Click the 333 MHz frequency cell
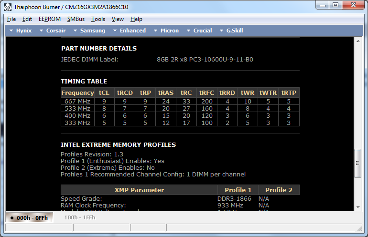This screenshot has height=237, width=368. click(x=77, y=123)
